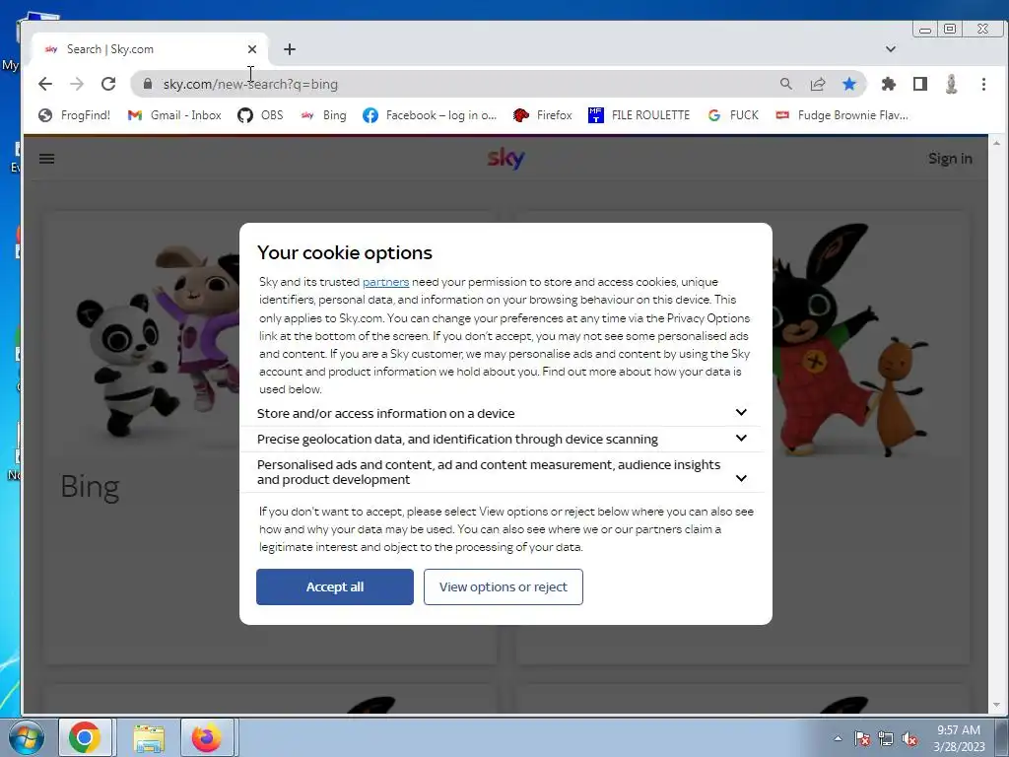
Task: Open the network tray icon
Action: pos(886,738)
